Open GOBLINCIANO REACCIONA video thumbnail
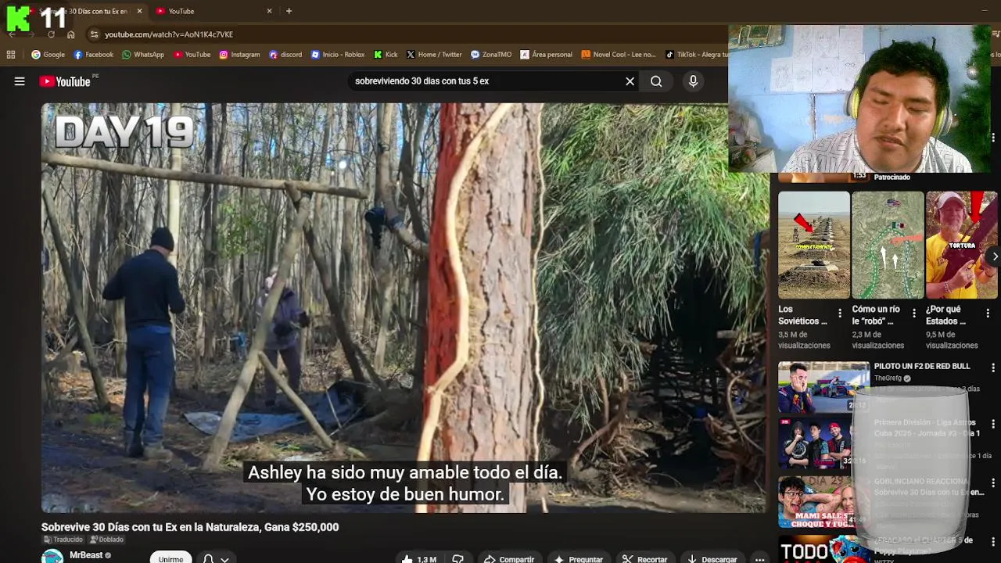1001x563 pixels. (x=823, y=502)
